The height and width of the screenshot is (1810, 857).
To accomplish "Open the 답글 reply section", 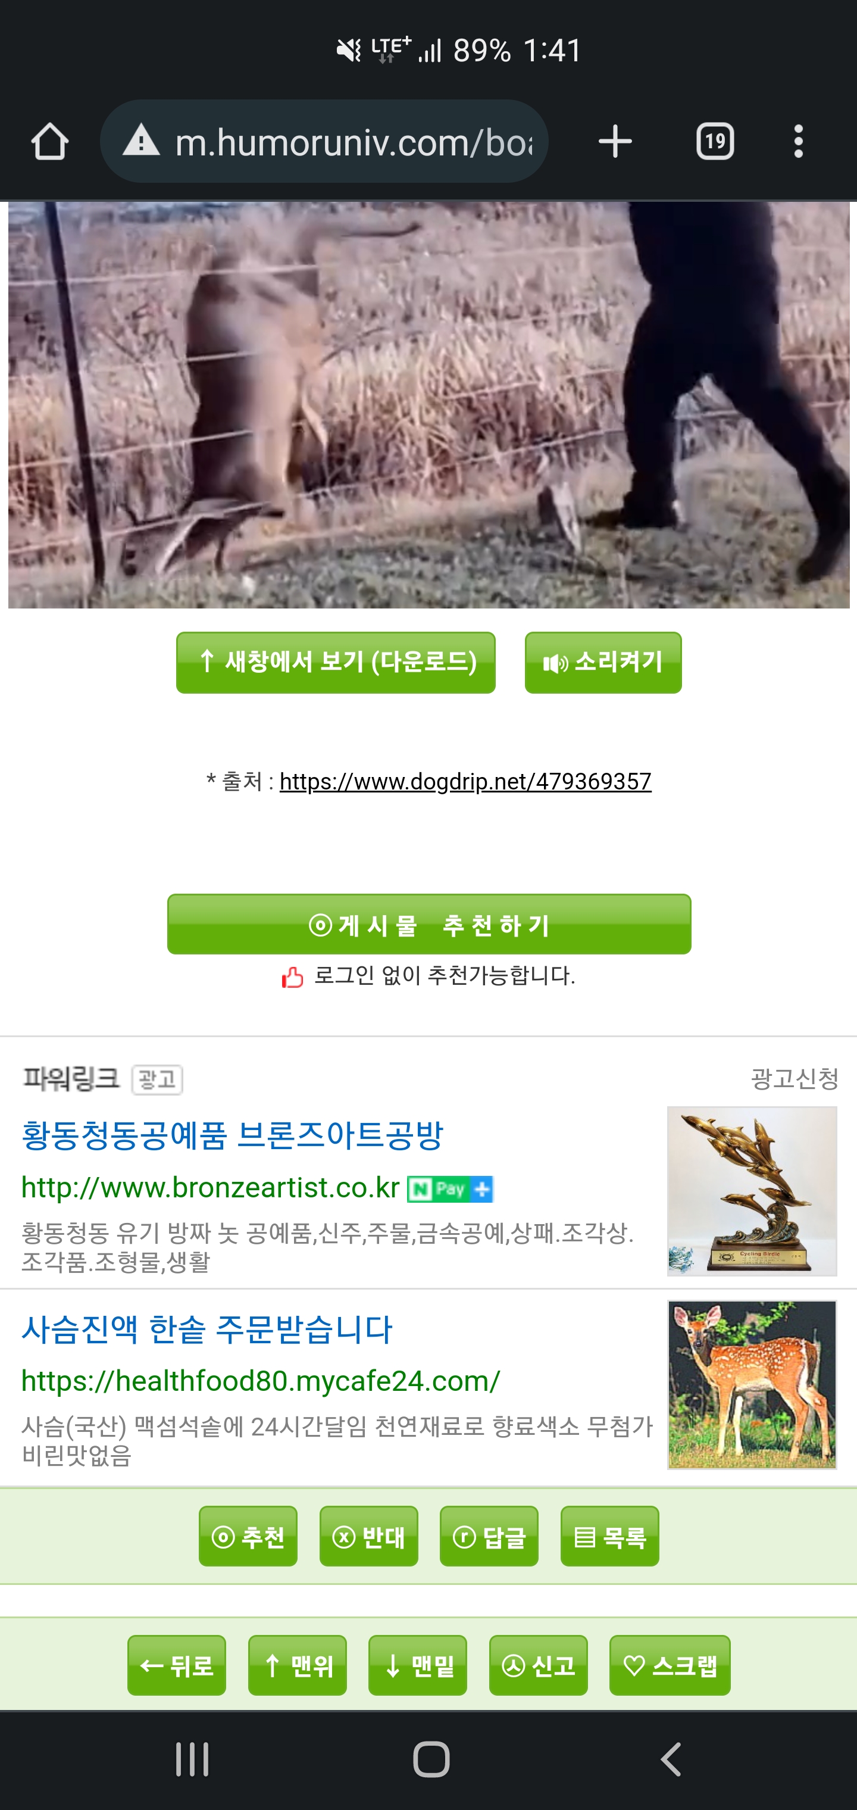I will 489,1536.
